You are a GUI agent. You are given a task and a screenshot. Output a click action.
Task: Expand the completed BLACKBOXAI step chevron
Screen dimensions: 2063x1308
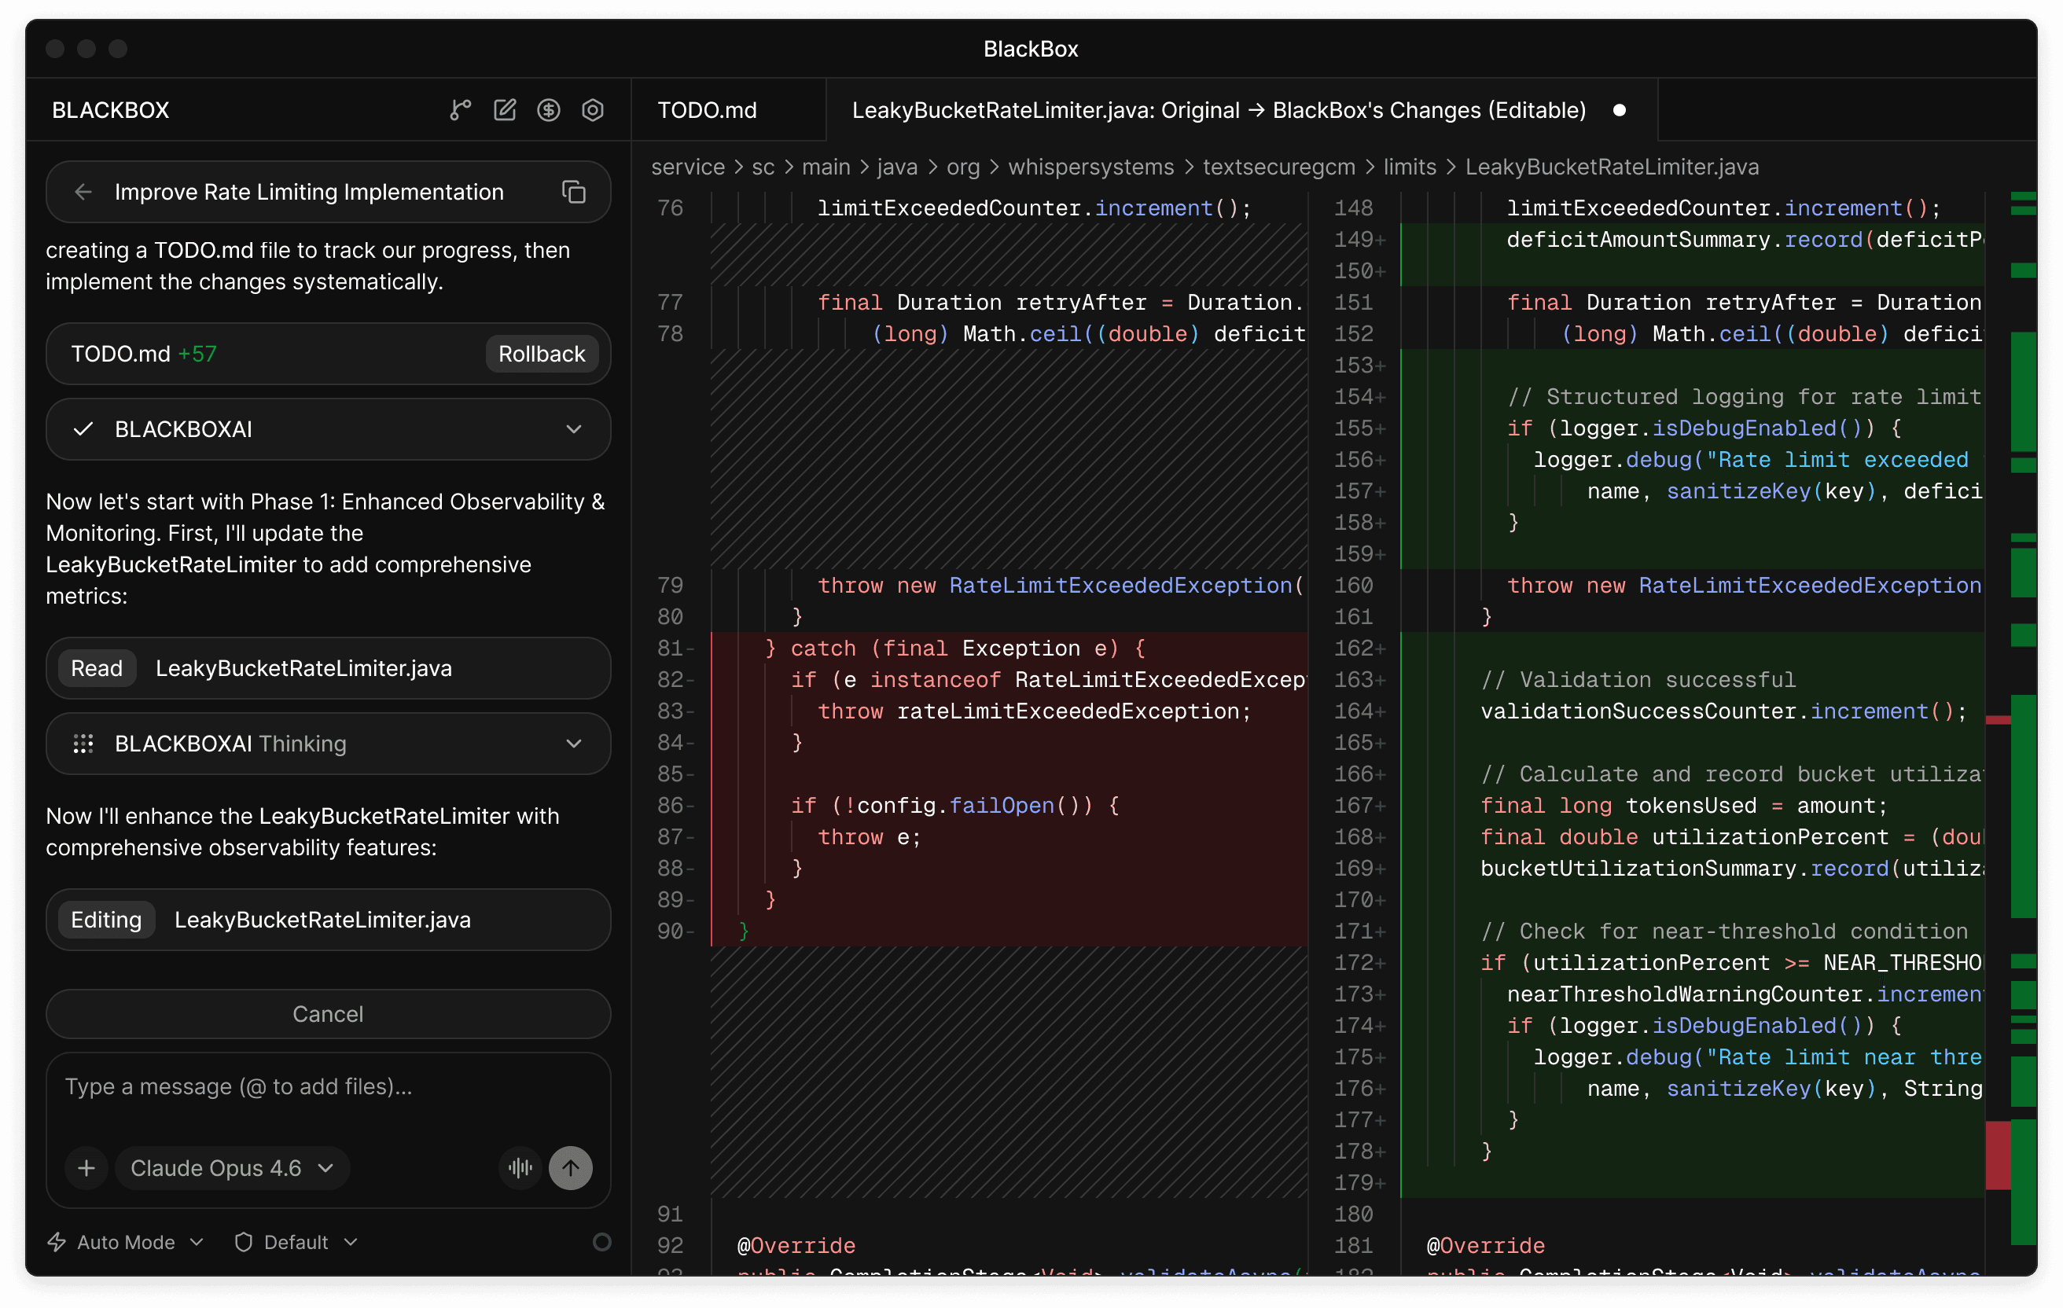pyautogui.click(x=573, y=429)
